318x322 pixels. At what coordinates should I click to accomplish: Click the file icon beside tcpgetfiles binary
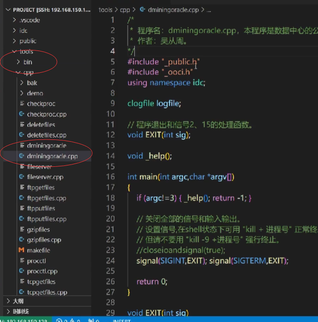point(22,282)
